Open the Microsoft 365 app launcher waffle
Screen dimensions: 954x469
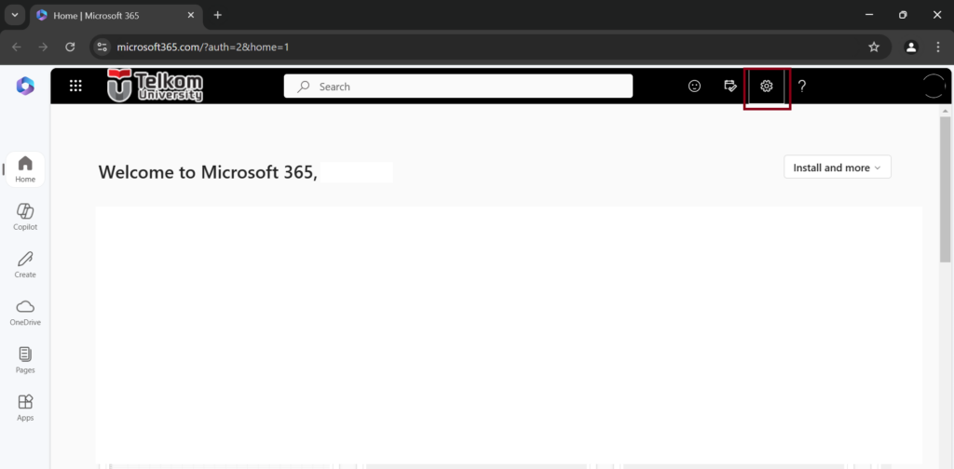click(75, 87)
